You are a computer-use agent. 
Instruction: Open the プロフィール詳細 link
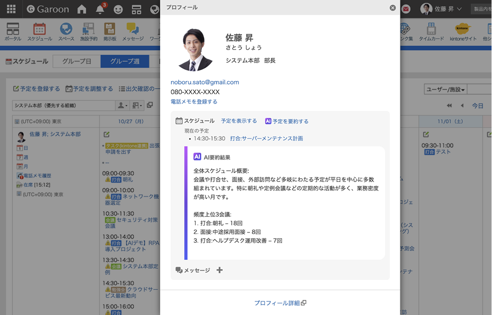coord(280,303)
